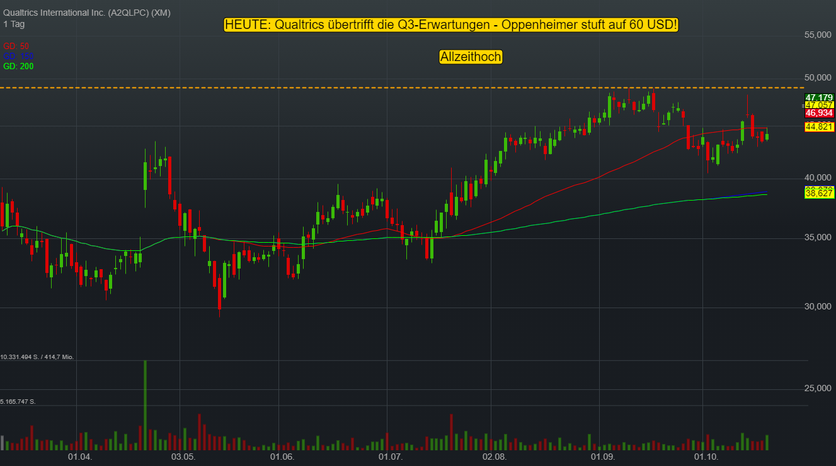836x466 pixels.
Task: Click the '5.165.747 S.' volume label
Action: tap(18, 401)
